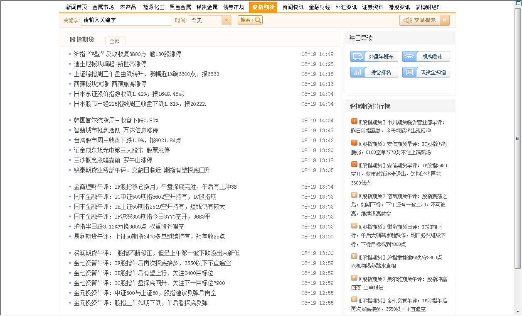Screen dimensions: 522x316
Task: Open the 外汇资讯 navigation tab
Action: (x=346, y=7)
